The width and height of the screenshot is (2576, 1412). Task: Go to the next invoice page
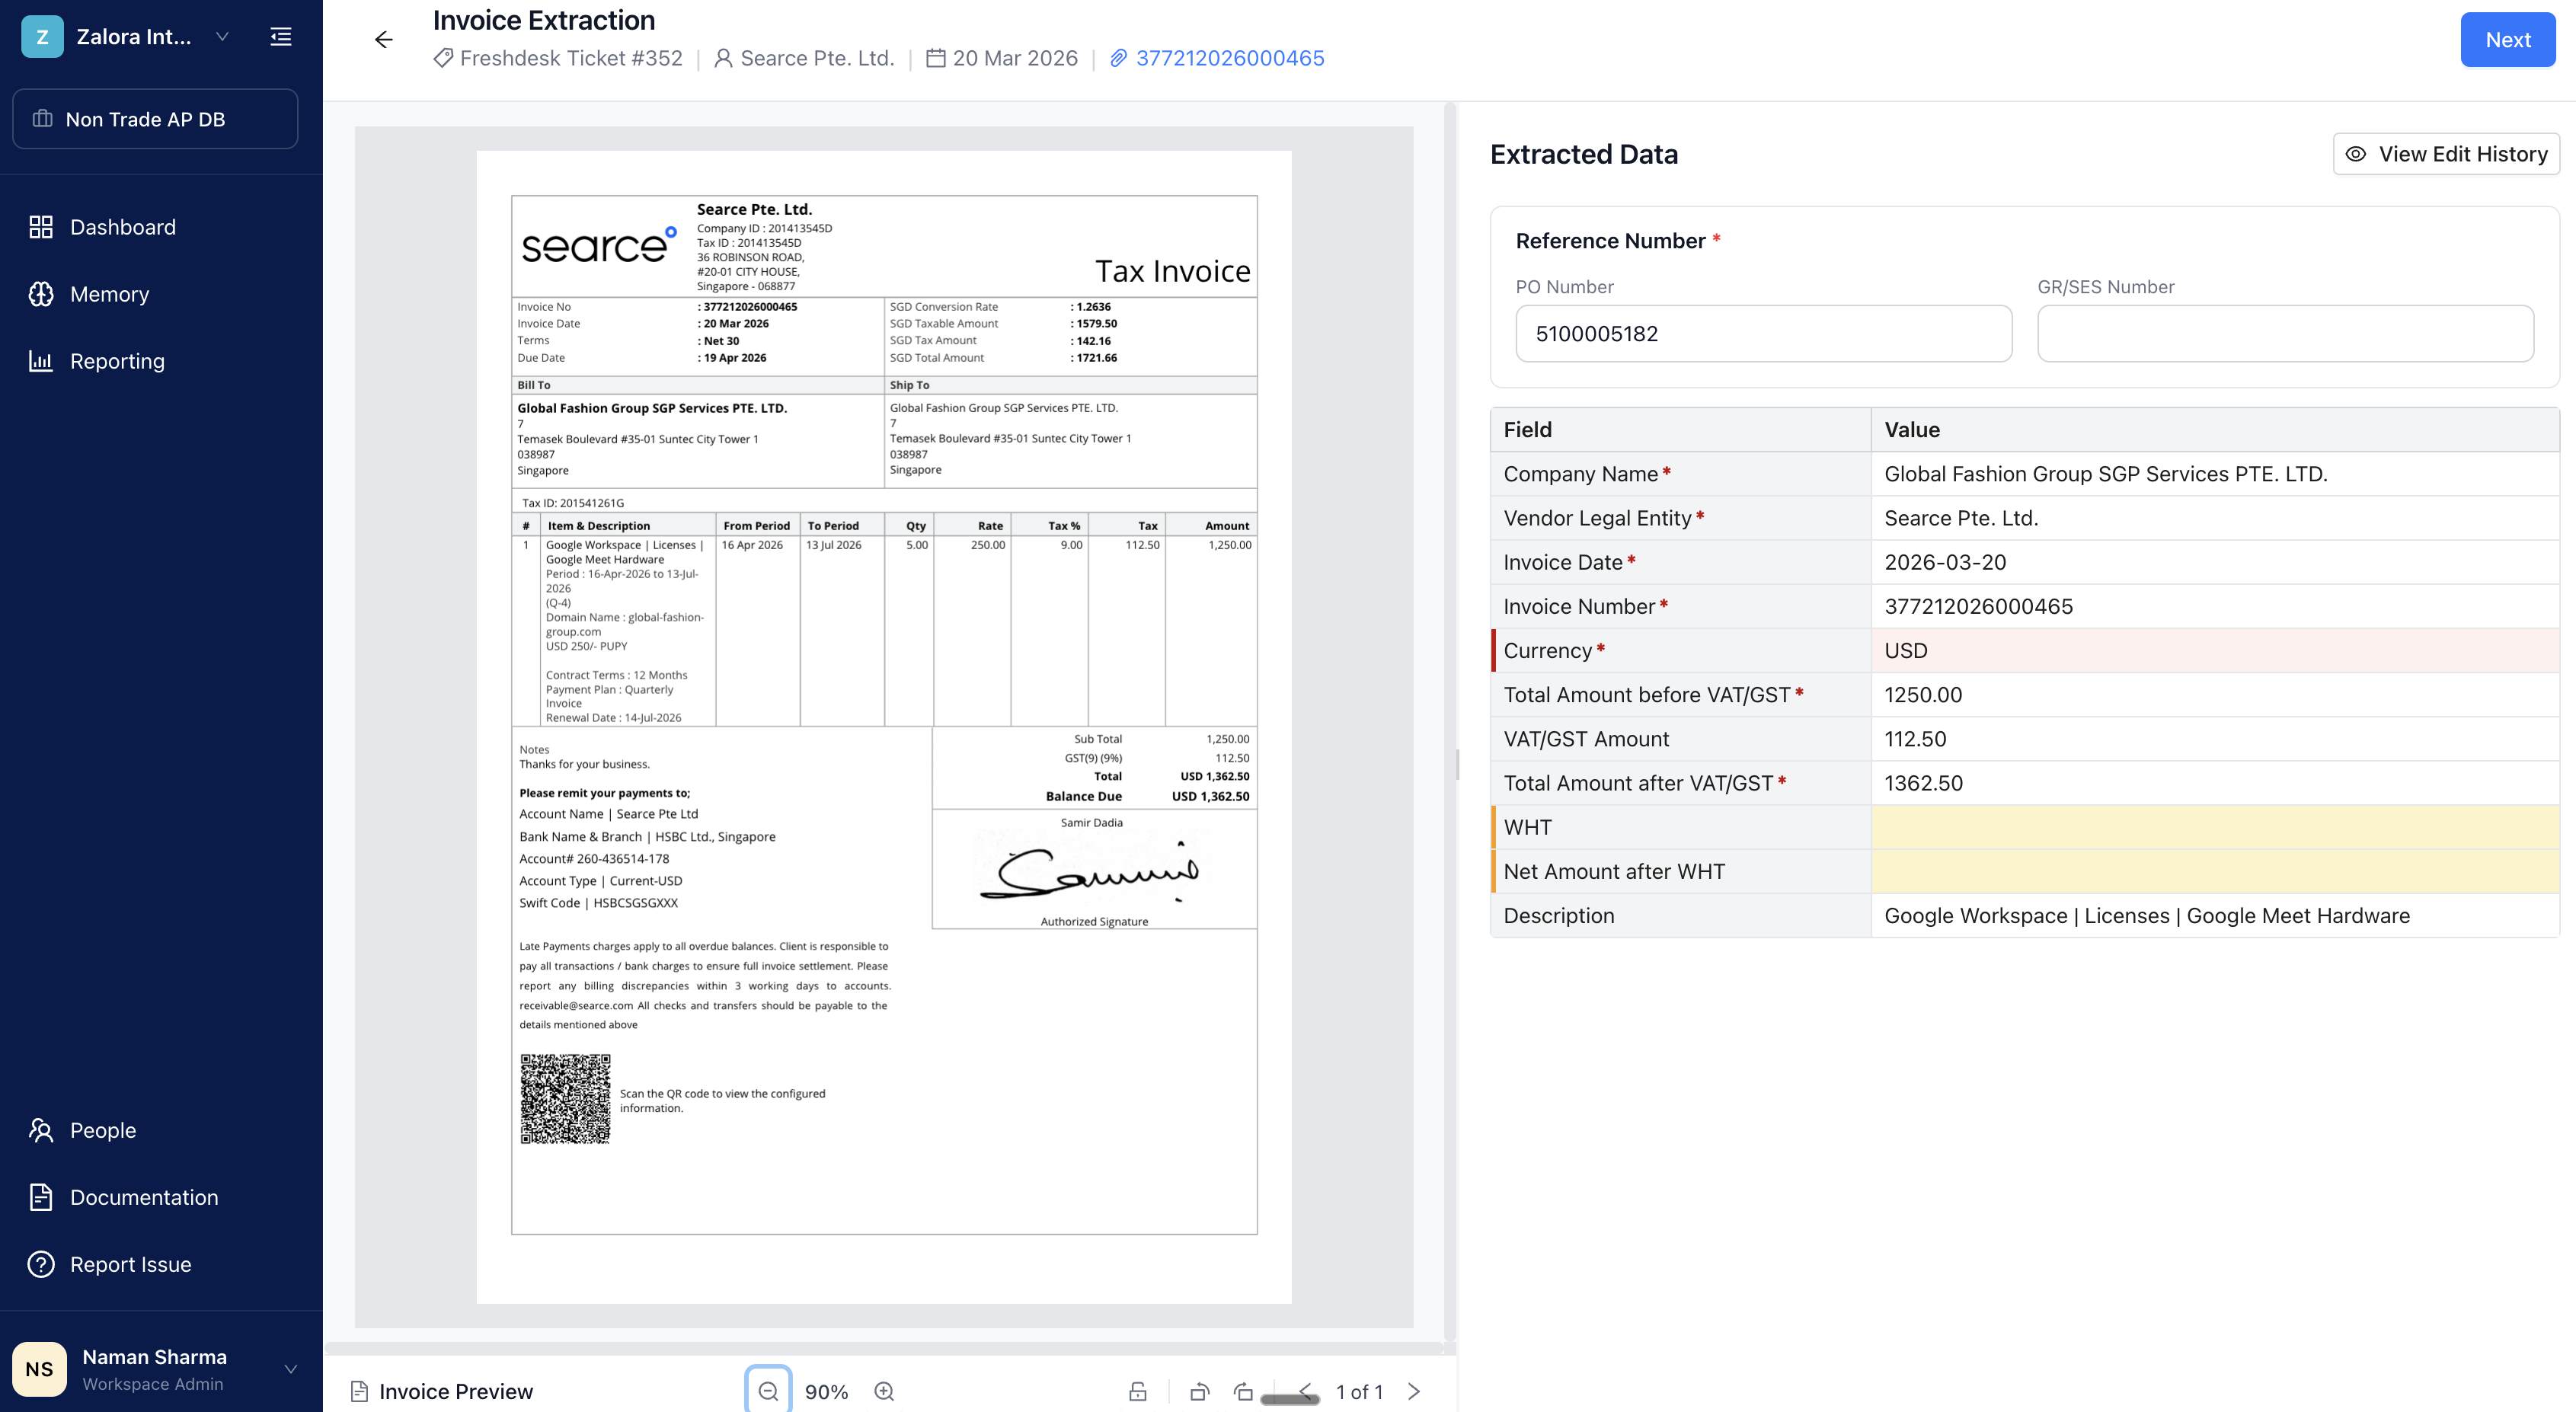point(1414,1391)
